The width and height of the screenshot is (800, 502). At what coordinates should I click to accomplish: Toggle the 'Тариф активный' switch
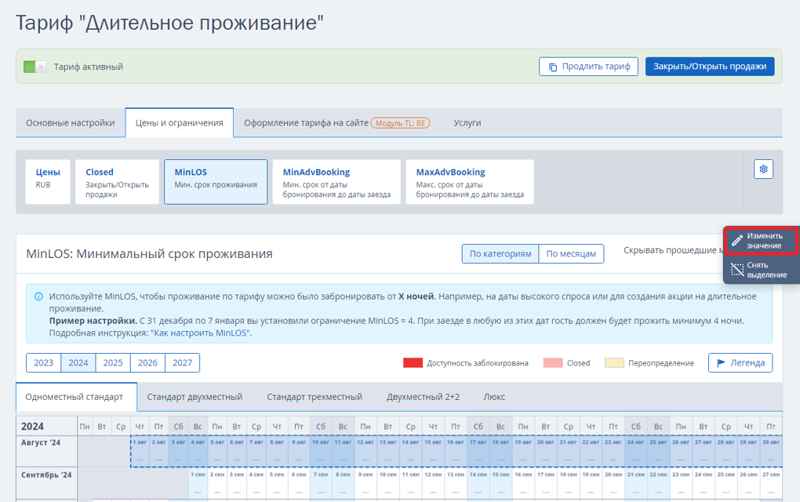point(35,67)
